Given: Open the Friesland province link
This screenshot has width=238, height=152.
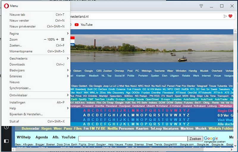Looking at the screenshot, I should coord(88,106).
